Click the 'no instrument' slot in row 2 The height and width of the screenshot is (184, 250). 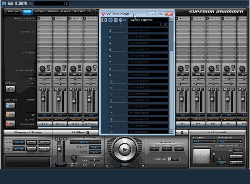(x=148, y=30)
